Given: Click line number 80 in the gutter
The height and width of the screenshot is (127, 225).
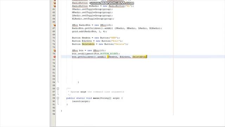Looking at the screenshot, I should pos(54,69).
